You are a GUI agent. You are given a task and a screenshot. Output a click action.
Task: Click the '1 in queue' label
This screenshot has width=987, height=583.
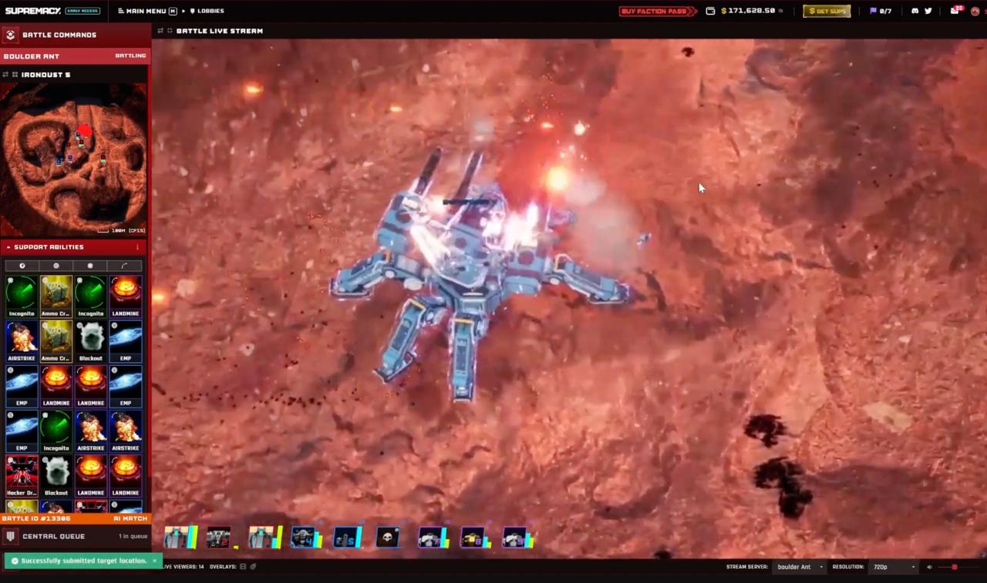click(133, 536)
